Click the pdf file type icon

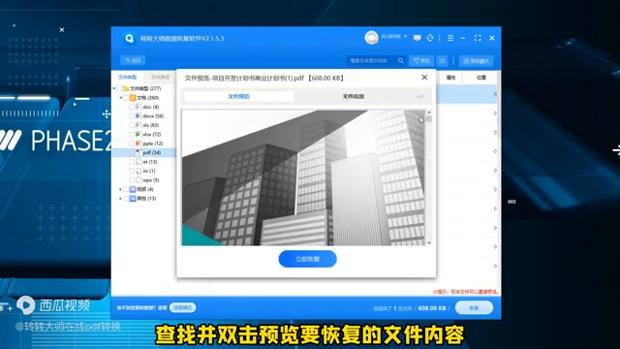coord(139,152)
